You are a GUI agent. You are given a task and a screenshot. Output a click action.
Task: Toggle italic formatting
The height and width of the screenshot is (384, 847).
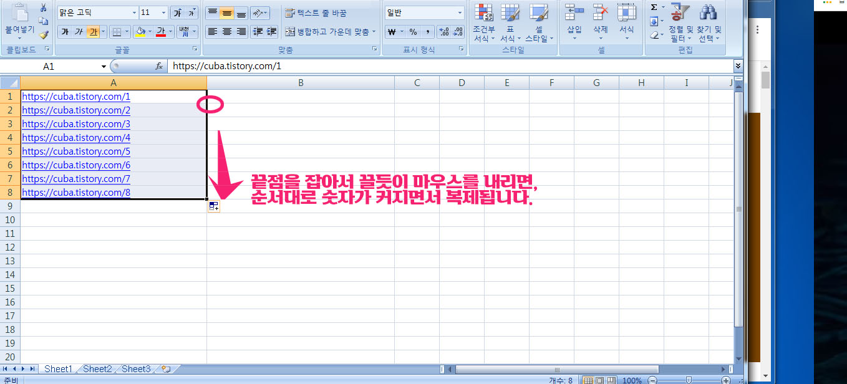(x=77, y=30)
